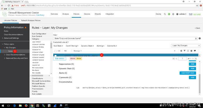Click the category list horizontal scrollbar
The width and height of the screenshot is (203, 108).
pos(38,76)
